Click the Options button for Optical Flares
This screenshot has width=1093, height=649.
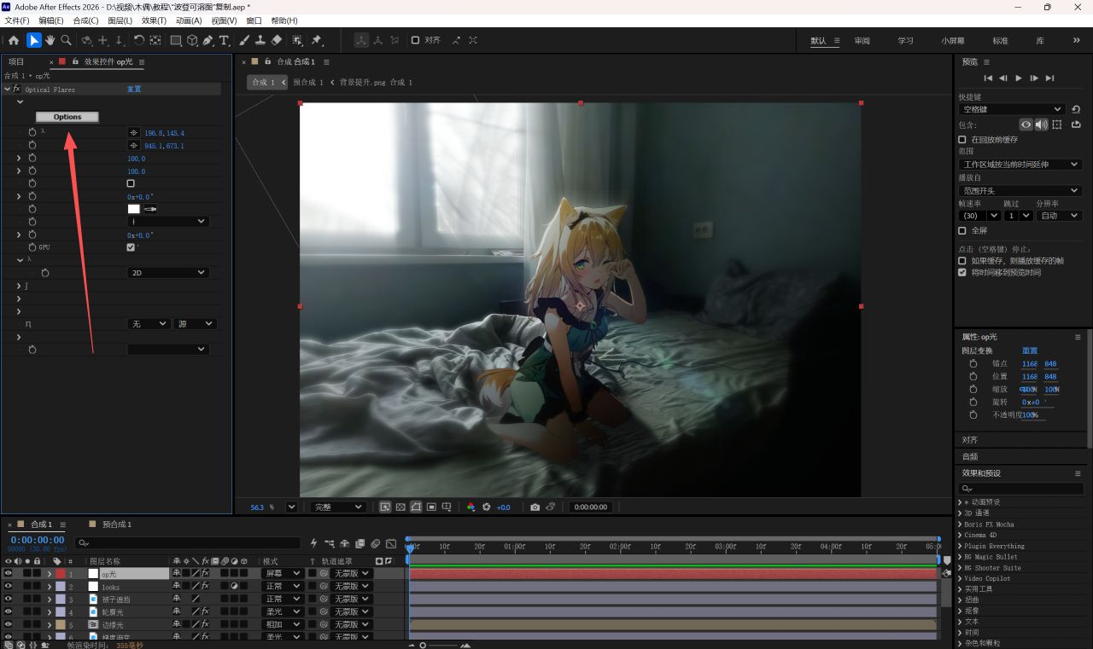(67, 117)
